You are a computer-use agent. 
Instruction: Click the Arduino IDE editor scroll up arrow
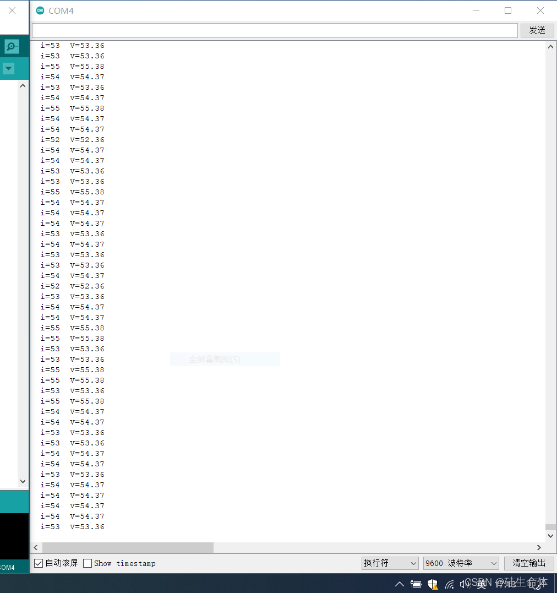click(x=23, y=86)
